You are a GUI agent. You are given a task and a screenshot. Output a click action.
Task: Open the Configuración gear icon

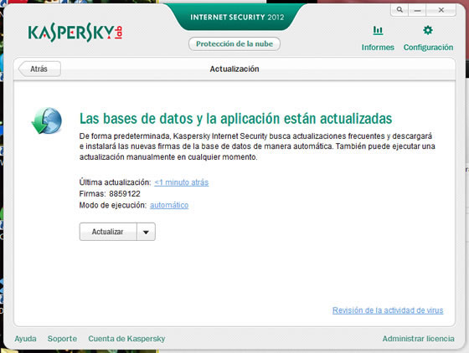[x=428, y=30]
